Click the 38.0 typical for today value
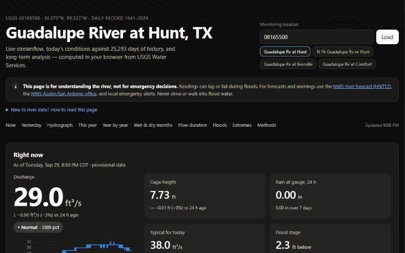Screen dimensions: 405x253 (166, 245)
